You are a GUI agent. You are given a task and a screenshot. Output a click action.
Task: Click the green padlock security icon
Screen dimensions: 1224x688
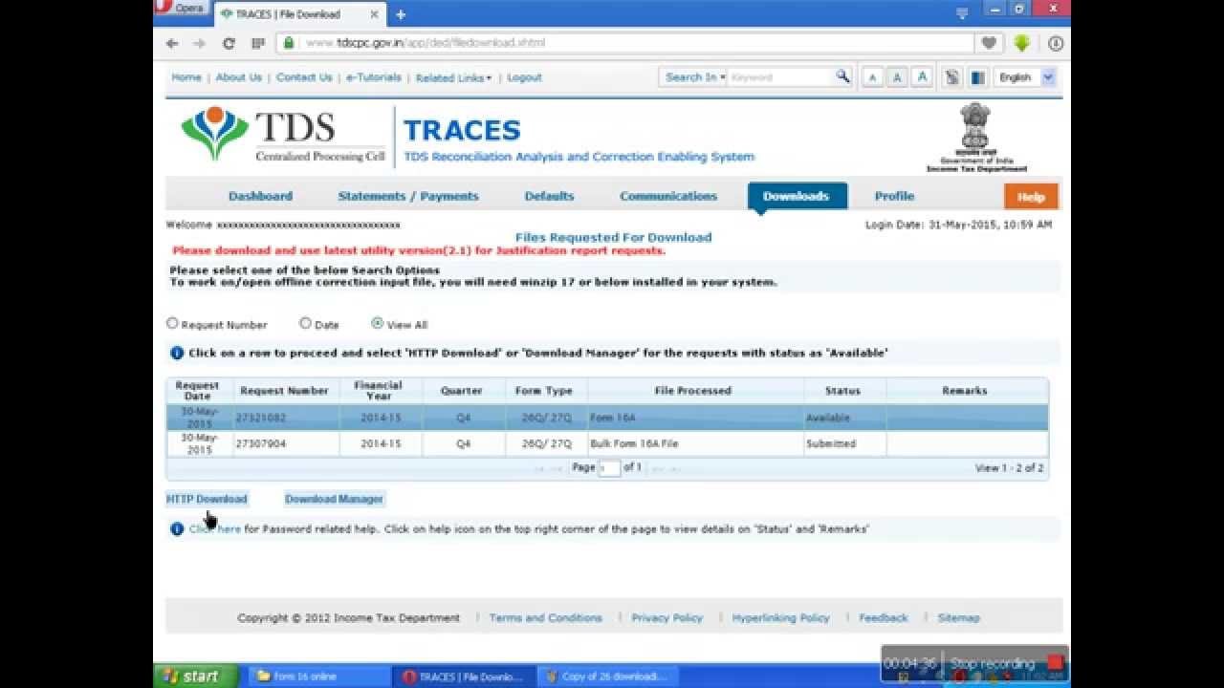pyautogui.click(x=288, y=43)
